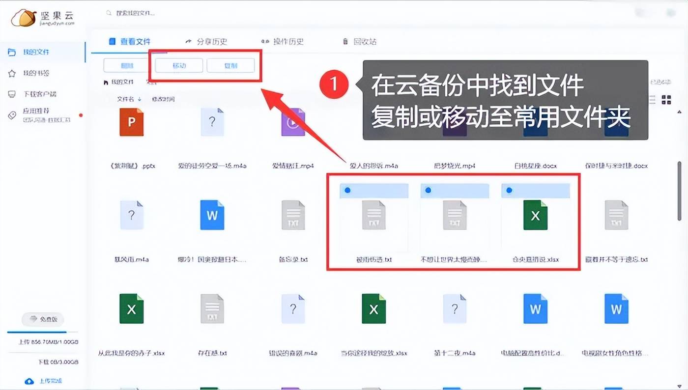Uncheck the blue dot on 不想让世界 file

(x=428, y=190)
